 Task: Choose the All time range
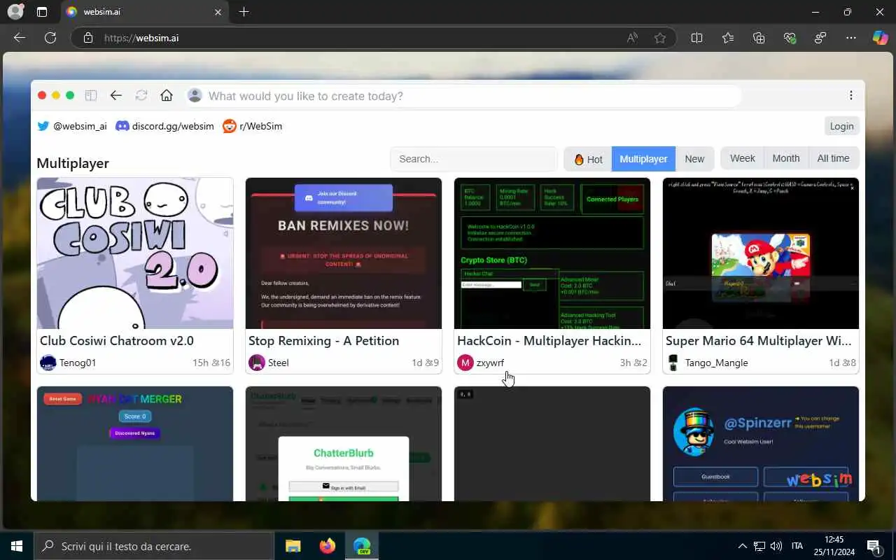(x=834, y=158)
